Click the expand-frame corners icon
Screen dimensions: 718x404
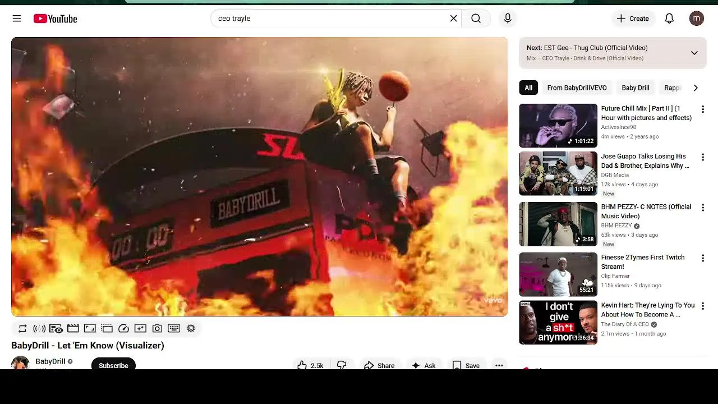coord(90,328)
